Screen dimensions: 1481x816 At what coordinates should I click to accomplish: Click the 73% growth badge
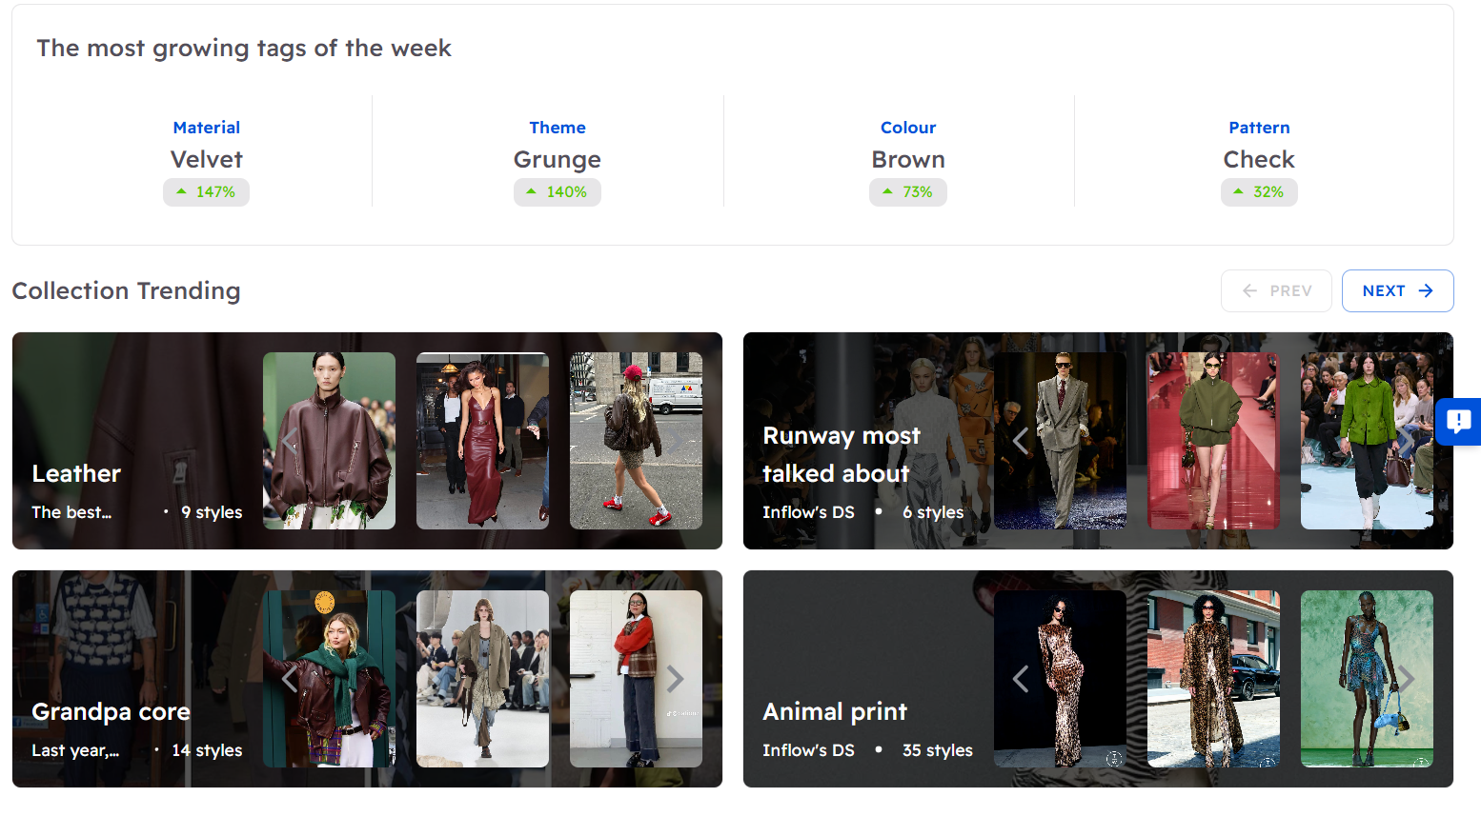(908, 192)
